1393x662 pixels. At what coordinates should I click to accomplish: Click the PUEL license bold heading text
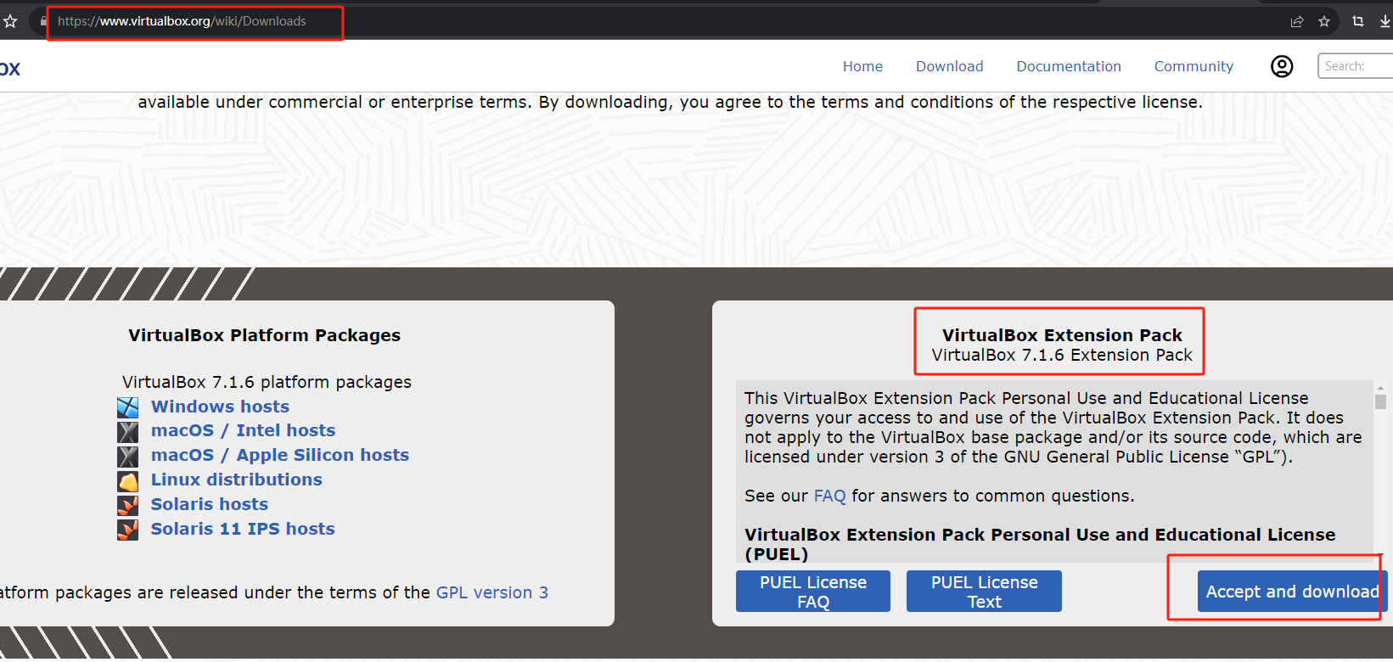click(x=1040, y=544)
